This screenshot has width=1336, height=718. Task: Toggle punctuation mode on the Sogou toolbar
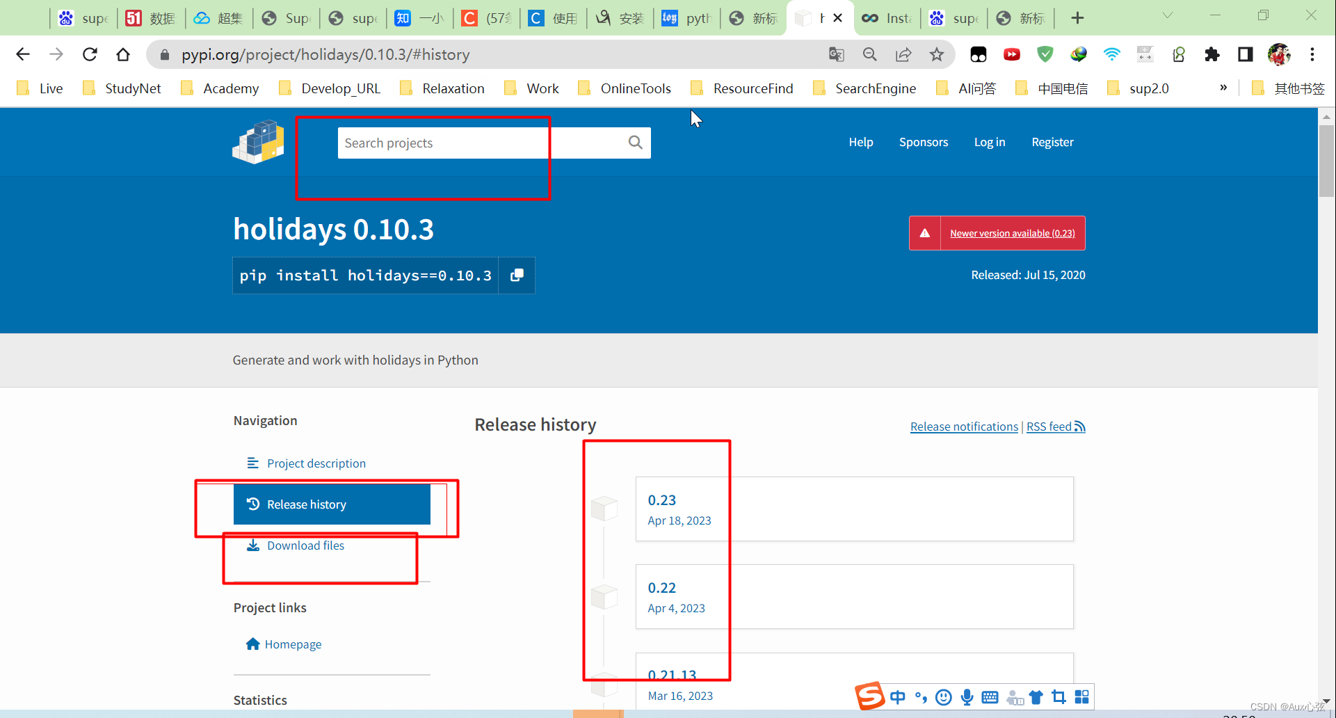pyautogui.click(x=919, y=696)
